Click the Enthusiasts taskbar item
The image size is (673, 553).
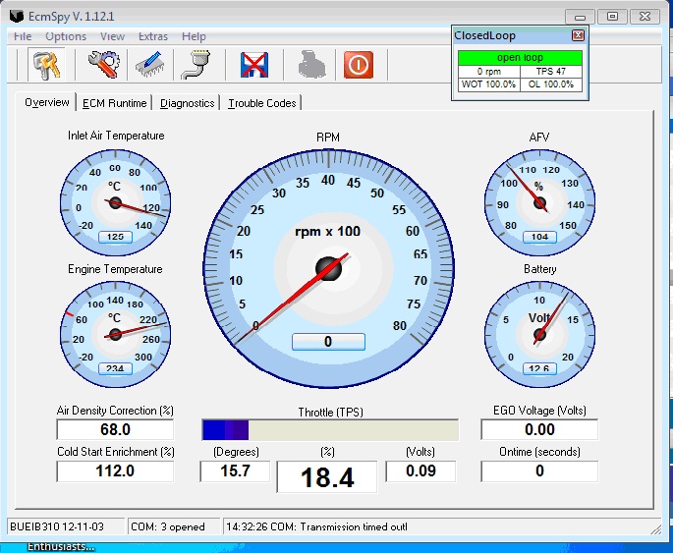click(x=60, y=547)
